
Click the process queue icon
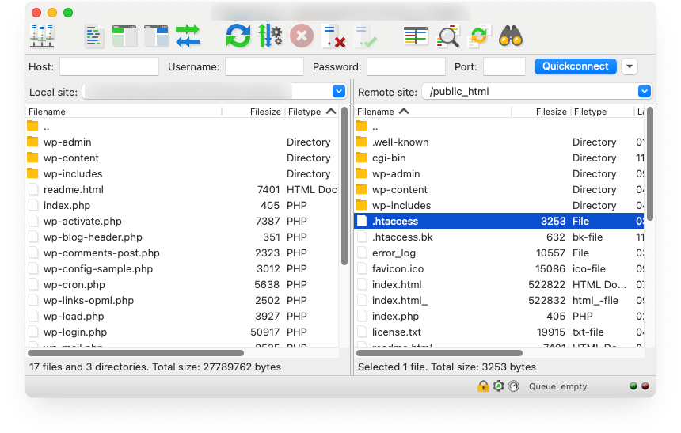point(270,36)
